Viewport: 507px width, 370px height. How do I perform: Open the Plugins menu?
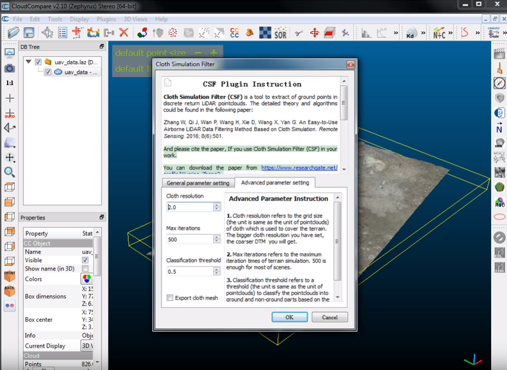click(x=106, y=19)
